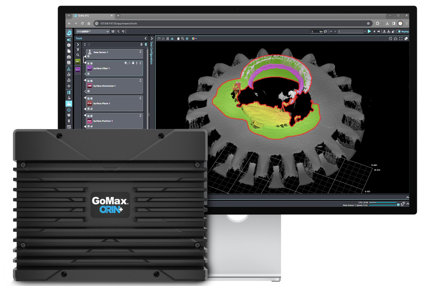Open a new browser tab

click(x=118, y=16)
